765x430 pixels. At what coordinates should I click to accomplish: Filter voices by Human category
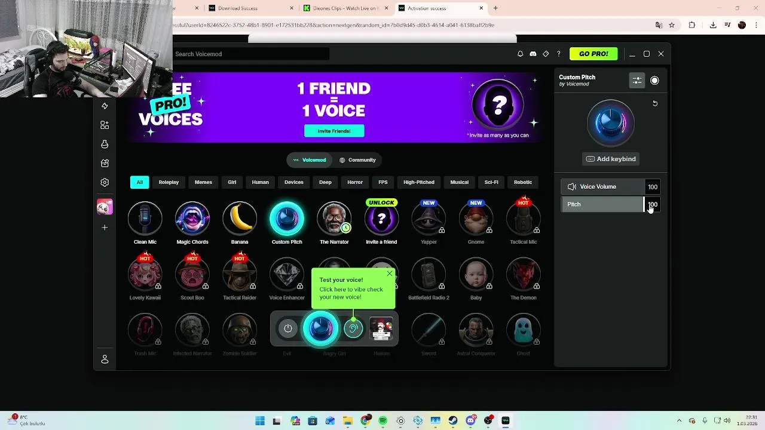[x=260, y=182]
